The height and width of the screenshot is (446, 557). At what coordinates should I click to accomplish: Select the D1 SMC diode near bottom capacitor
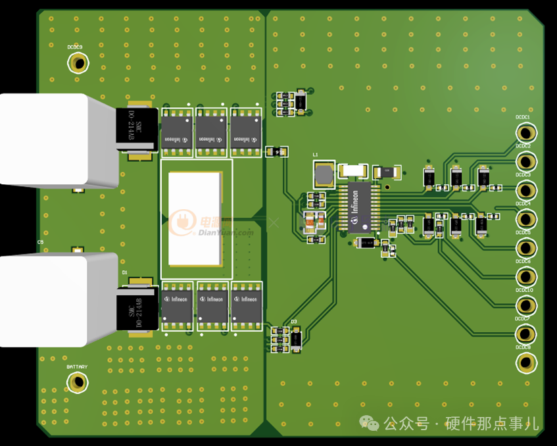tap(137, 310)
